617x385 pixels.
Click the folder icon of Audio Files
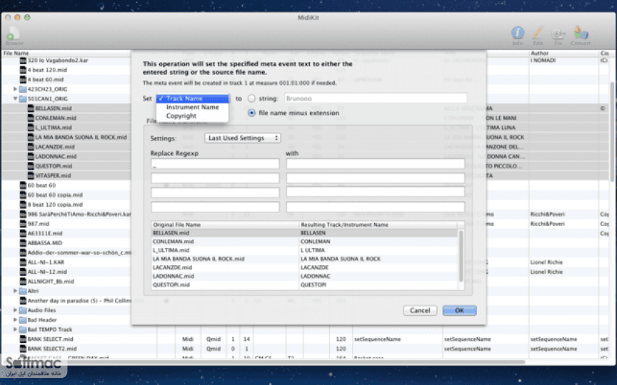pos(23,310)
